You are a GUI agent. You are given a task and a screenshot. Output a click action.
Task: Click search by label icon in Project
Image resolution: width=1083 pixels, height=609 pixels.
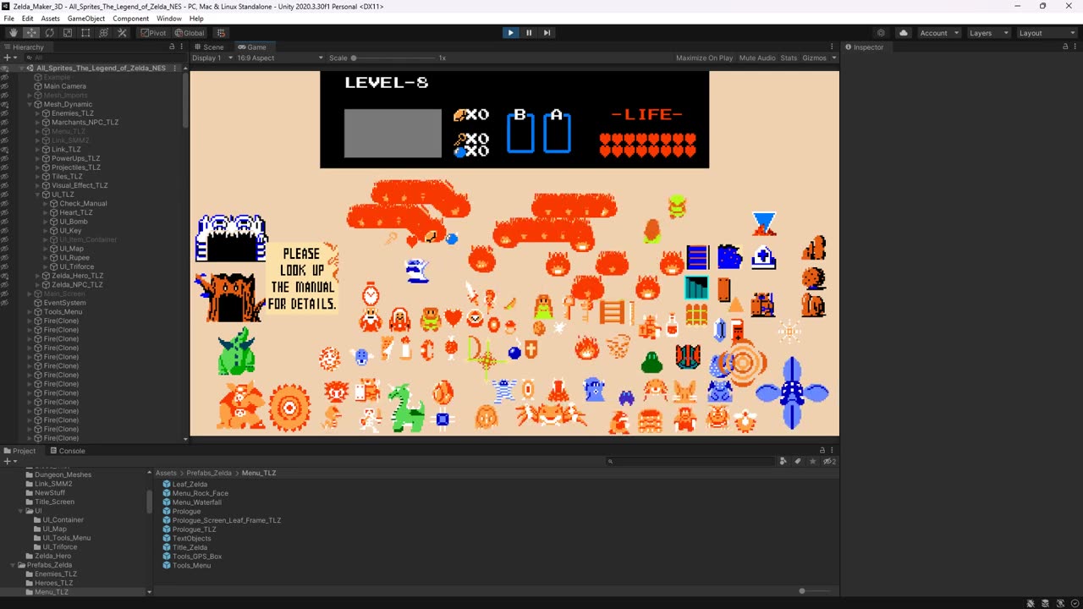pyautogui.click(x=798, y=461)
